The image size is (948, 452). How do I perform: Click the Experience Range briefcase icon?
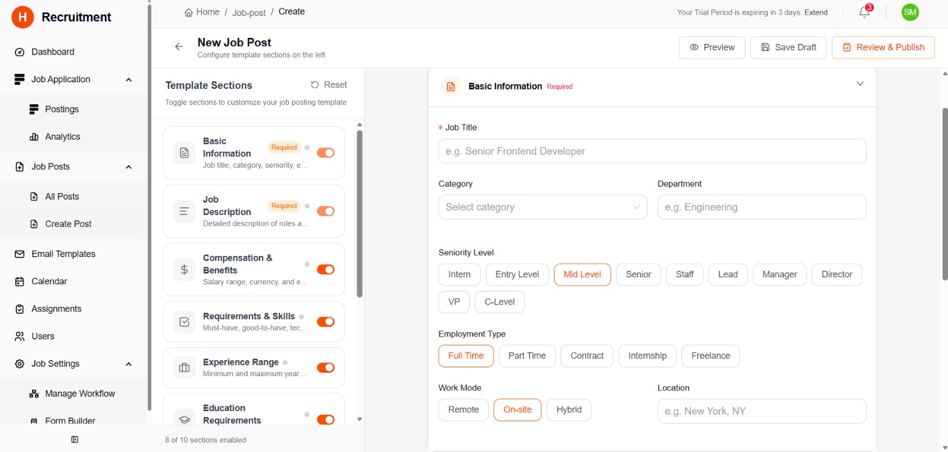pos(184,368)
